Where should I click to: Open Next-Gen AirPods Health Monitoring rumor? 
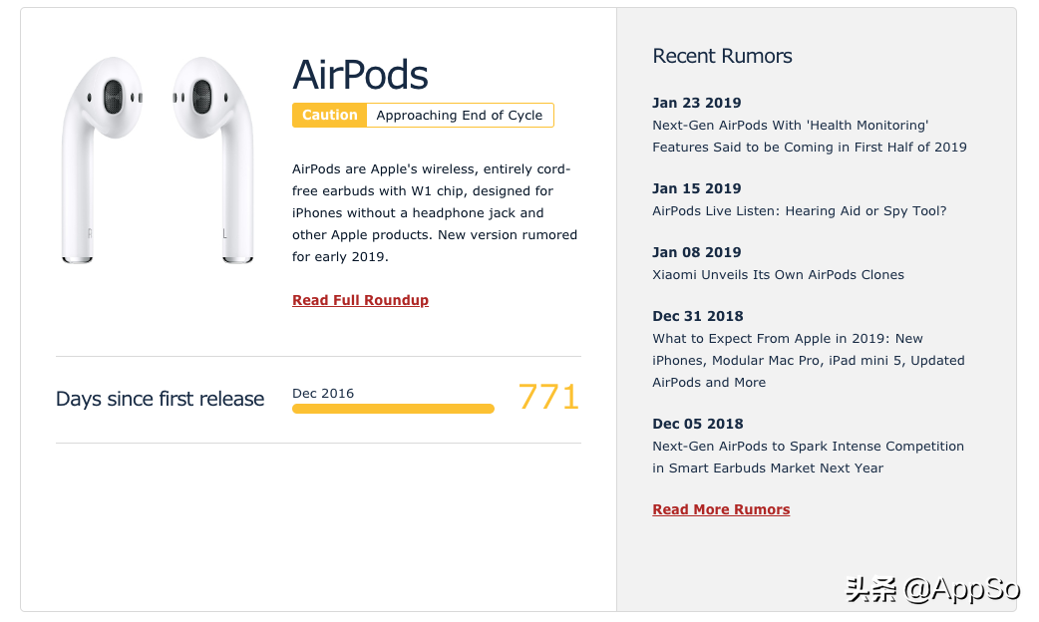click(809, 137)
